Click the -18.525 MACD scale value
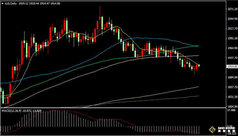This screenshot has width=238, height=136. pos(232,134)
